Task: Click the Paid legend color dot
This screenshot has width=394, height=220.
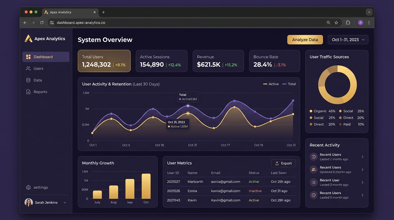Action: coord(340,125)
